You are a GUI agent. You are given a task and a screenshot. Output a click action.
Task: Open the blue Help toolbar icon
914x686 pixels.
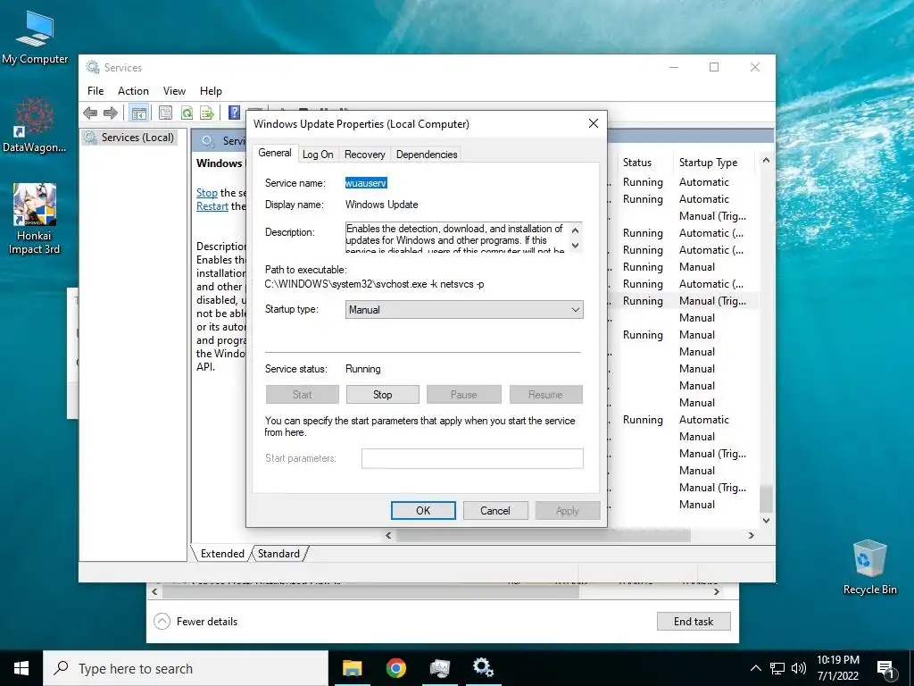[x=235, y=113]
